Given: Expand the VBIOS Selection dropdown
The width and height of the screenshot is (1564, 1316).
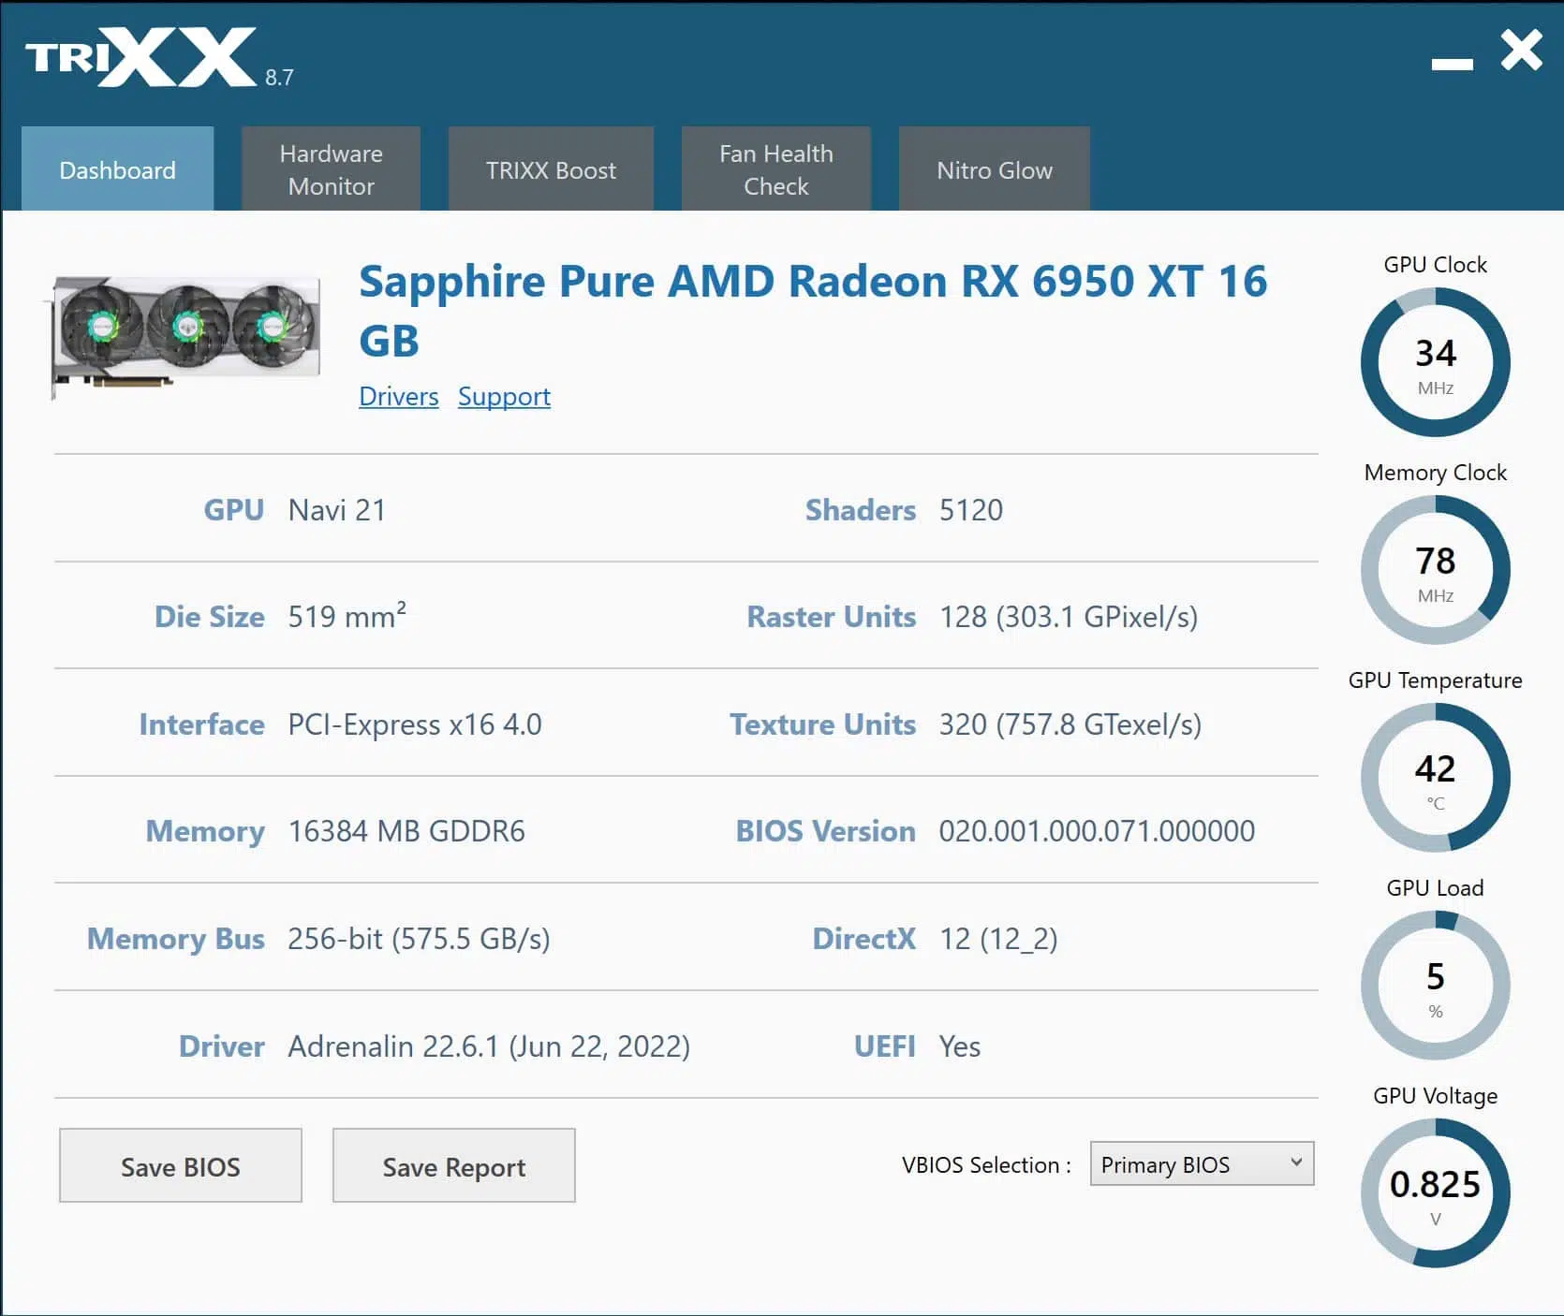Looking at the screenshot, I should click(x=1202, y=1163).
